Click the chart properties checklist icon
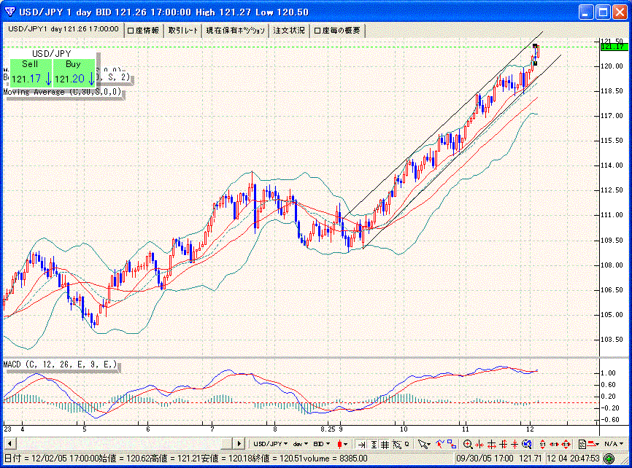Screen dimensions: 632x468 582,443
